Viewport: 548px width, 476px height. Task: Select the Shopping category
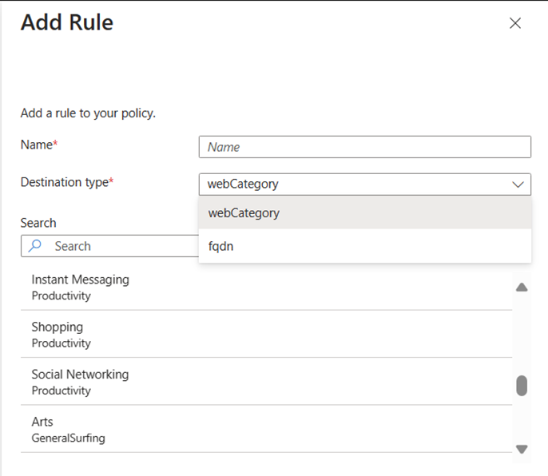(58, 334)
